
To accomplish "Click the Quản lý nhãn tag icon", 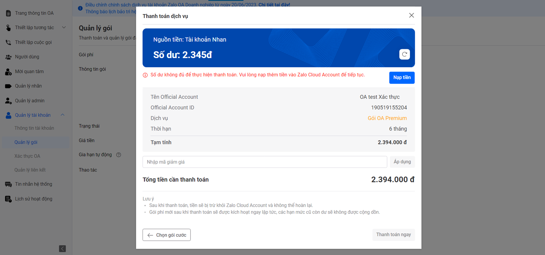I will click(x=8, y=86).
